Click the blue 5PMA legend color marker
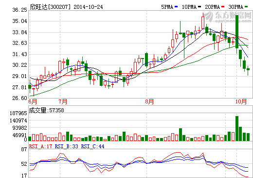This screenshot has height=178, width=253. point(176,7)
